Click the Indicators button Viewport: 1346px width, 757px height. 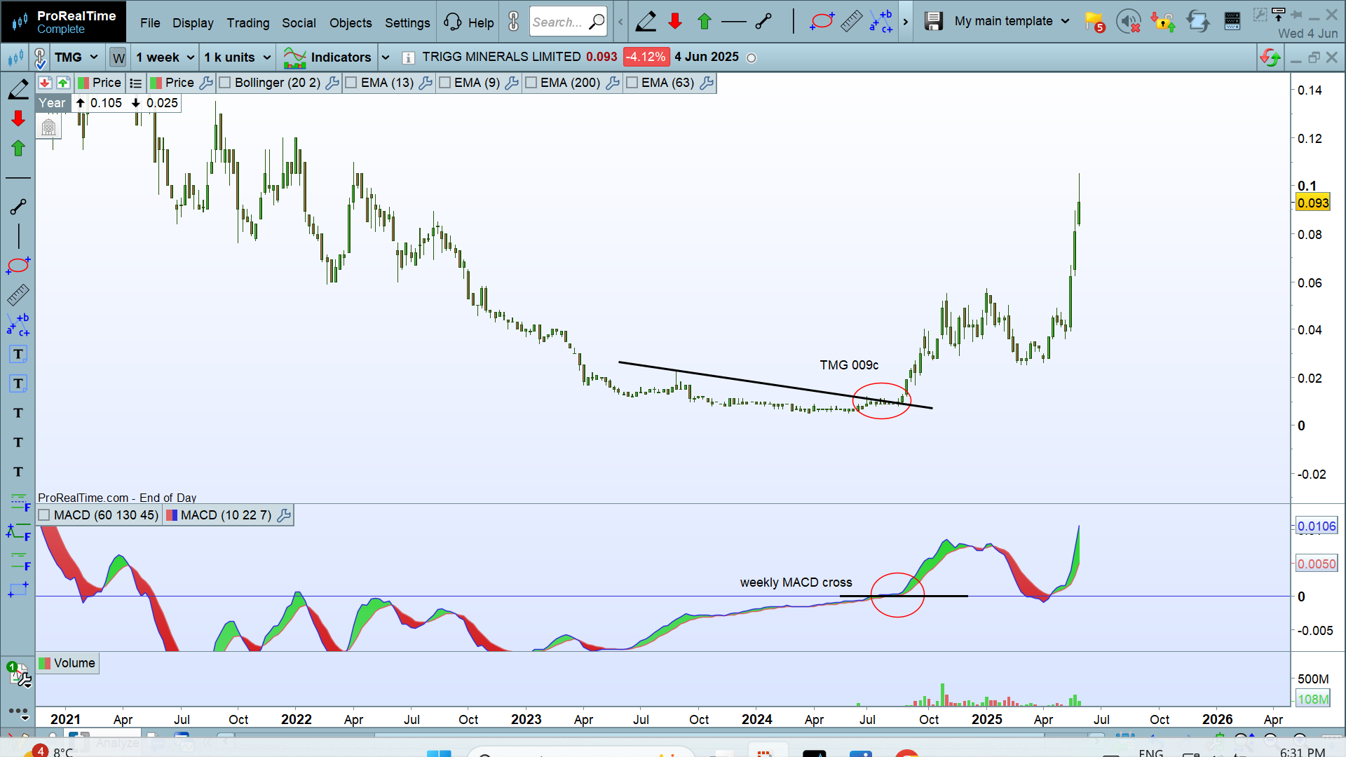pyautogui.click(x=327, y=57)
